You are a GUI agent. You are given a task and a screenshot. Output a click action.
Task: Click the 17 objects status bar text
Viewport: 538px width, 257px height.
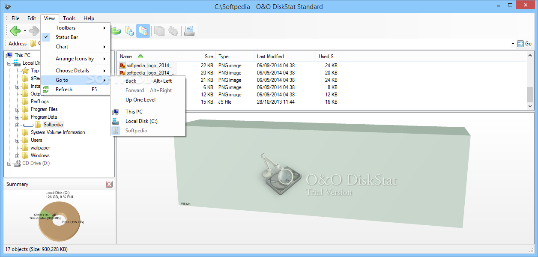tap(36, 249)
